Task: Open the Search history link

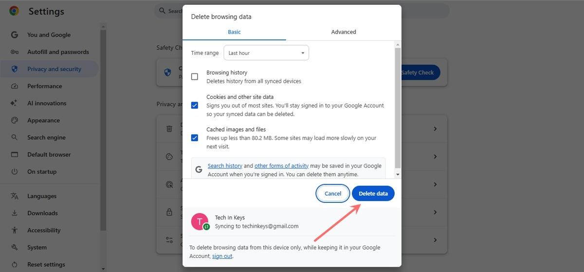Action: 225,166
